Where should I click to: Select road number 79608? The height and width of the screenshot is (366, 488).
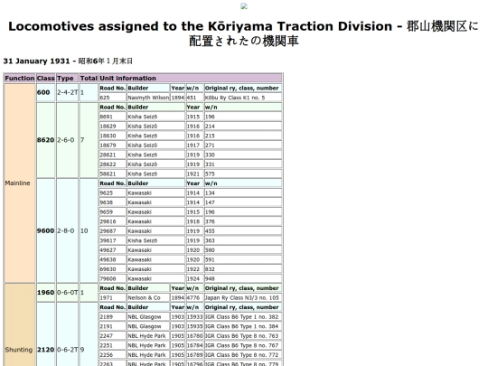[113, 278]
